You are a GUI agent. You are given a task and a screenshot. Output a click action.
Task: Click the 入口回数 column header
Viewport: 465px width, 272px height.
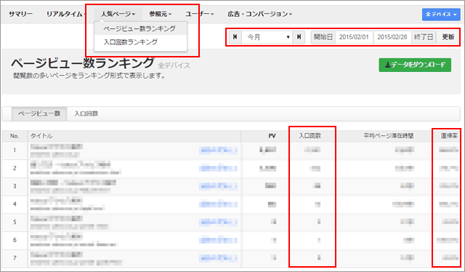click(x=310, y=136)
